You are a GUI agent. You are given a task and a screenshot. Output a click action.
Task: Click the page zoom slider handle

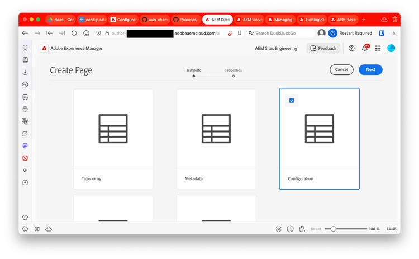[x=333, y=229]
